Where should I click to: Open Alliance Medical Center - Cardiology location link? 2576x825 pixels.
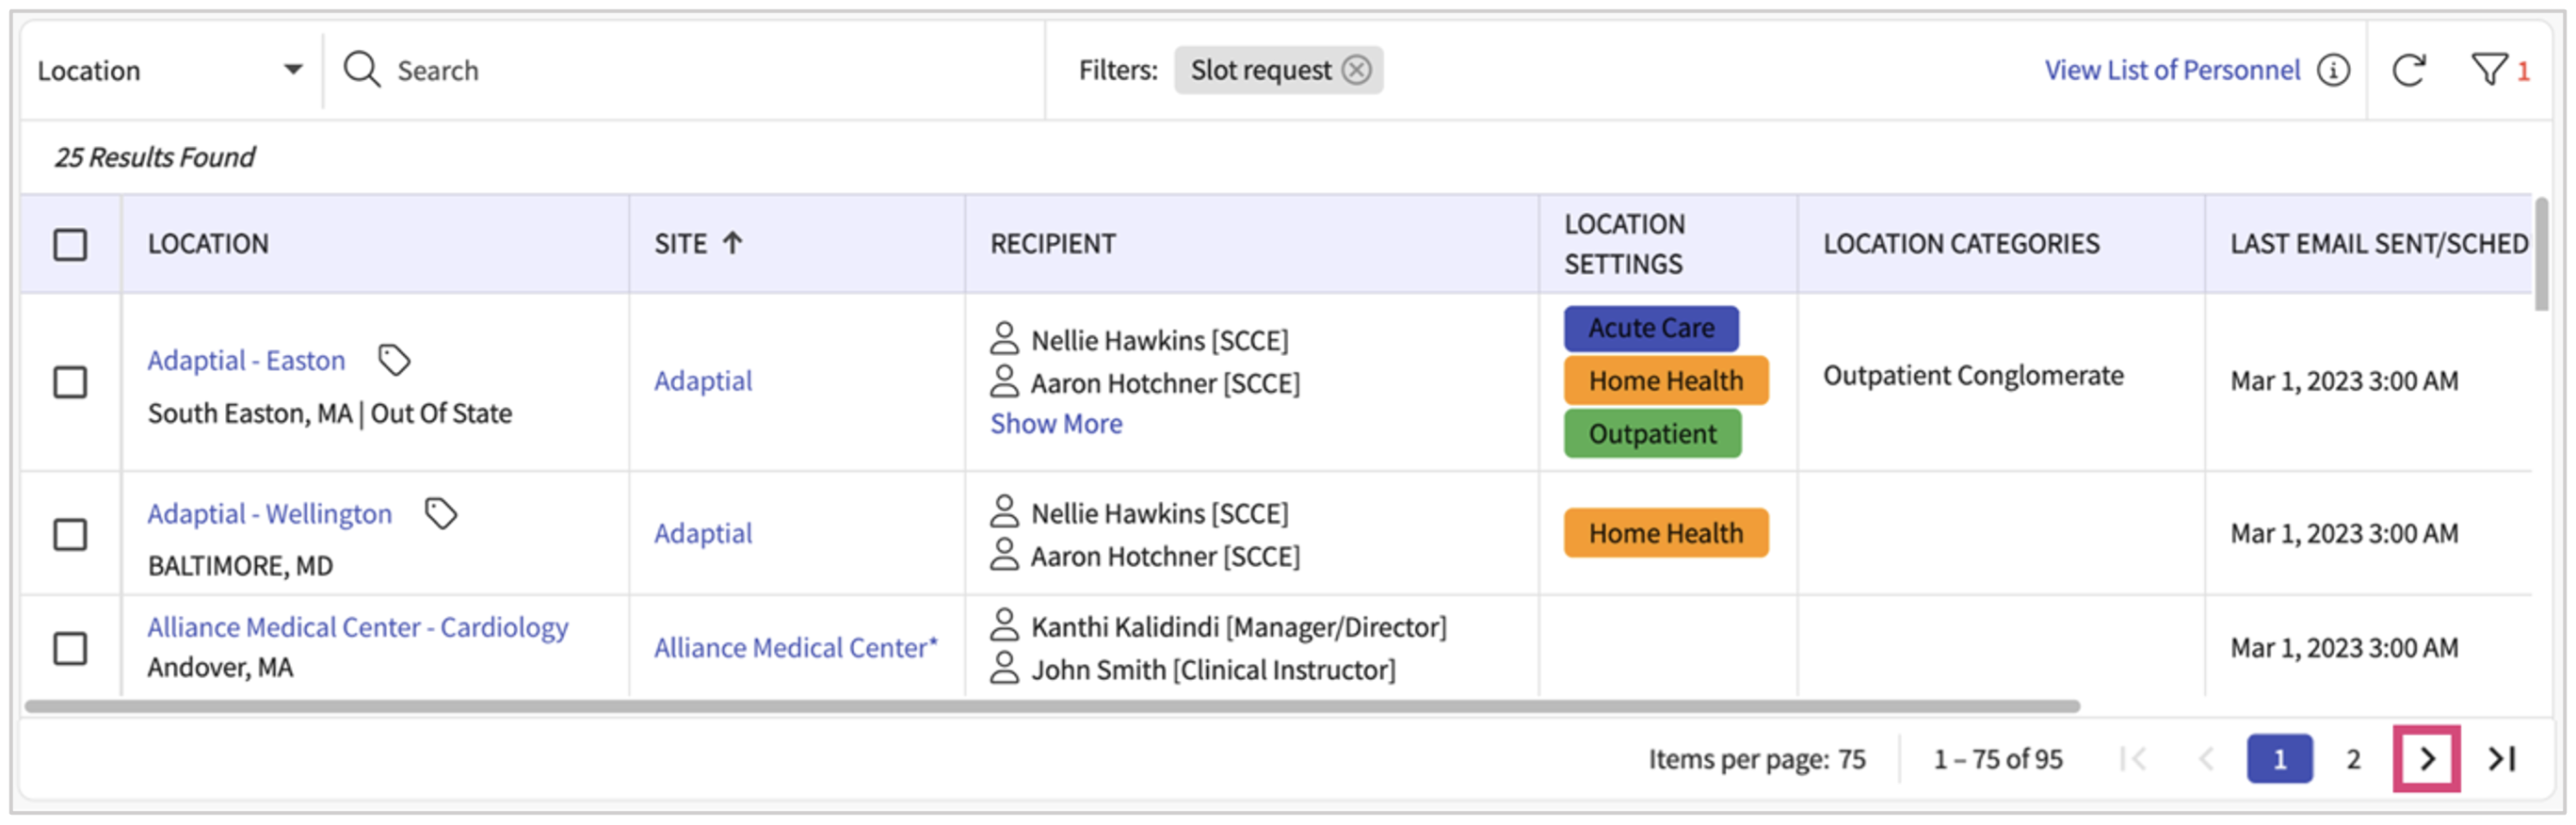[x=358, y=627]
